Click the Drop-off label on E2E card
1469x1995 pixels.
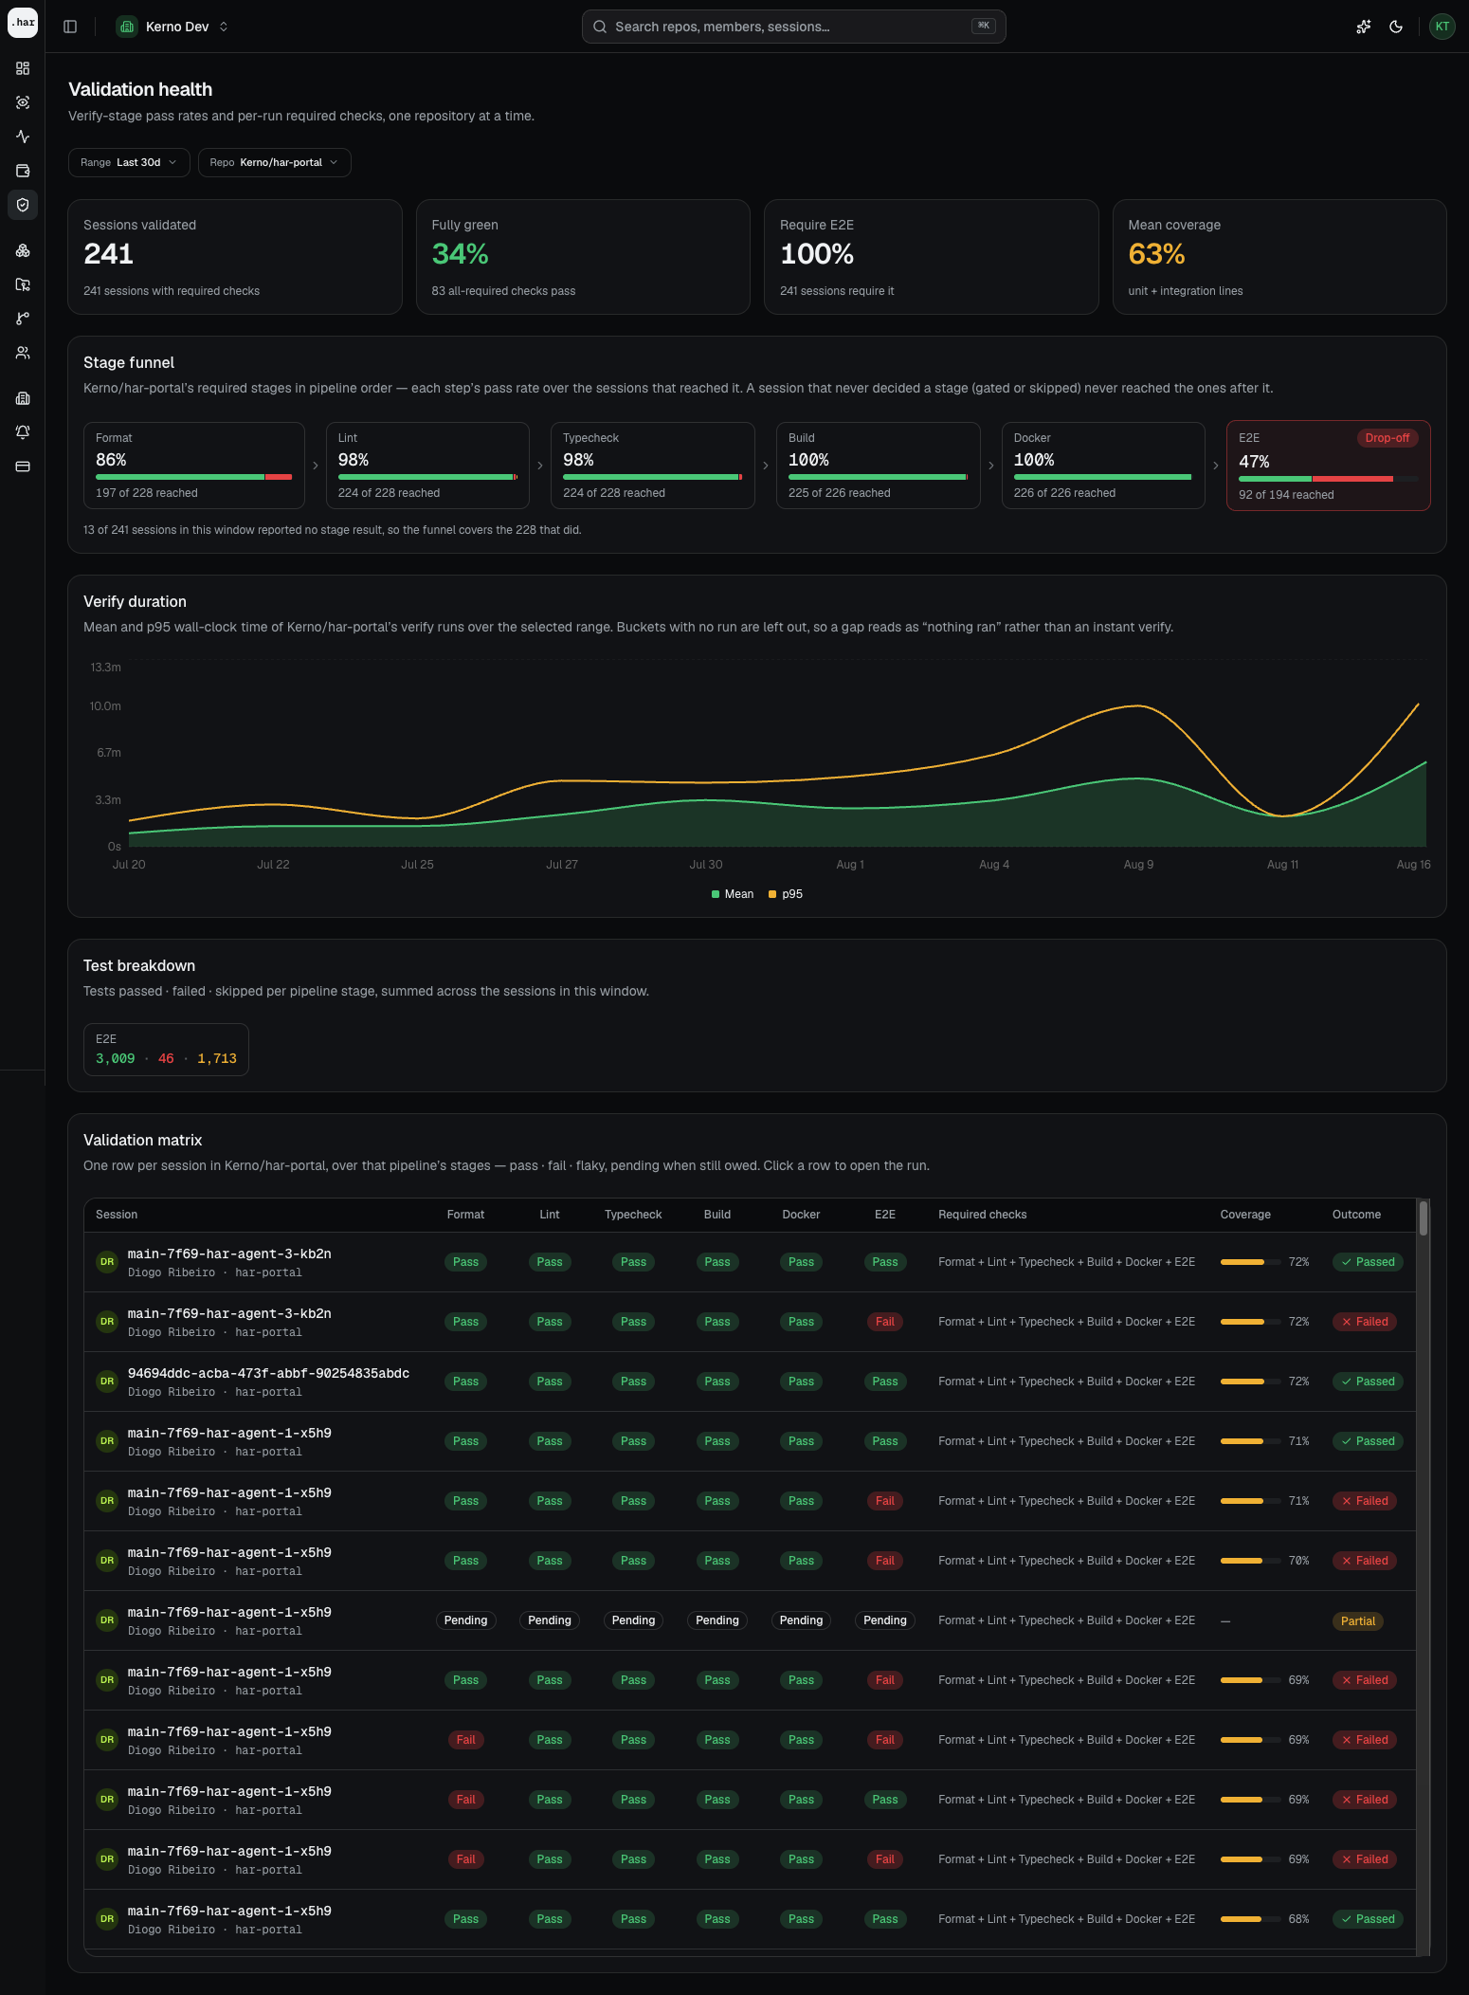click(x=1387, y=438)
